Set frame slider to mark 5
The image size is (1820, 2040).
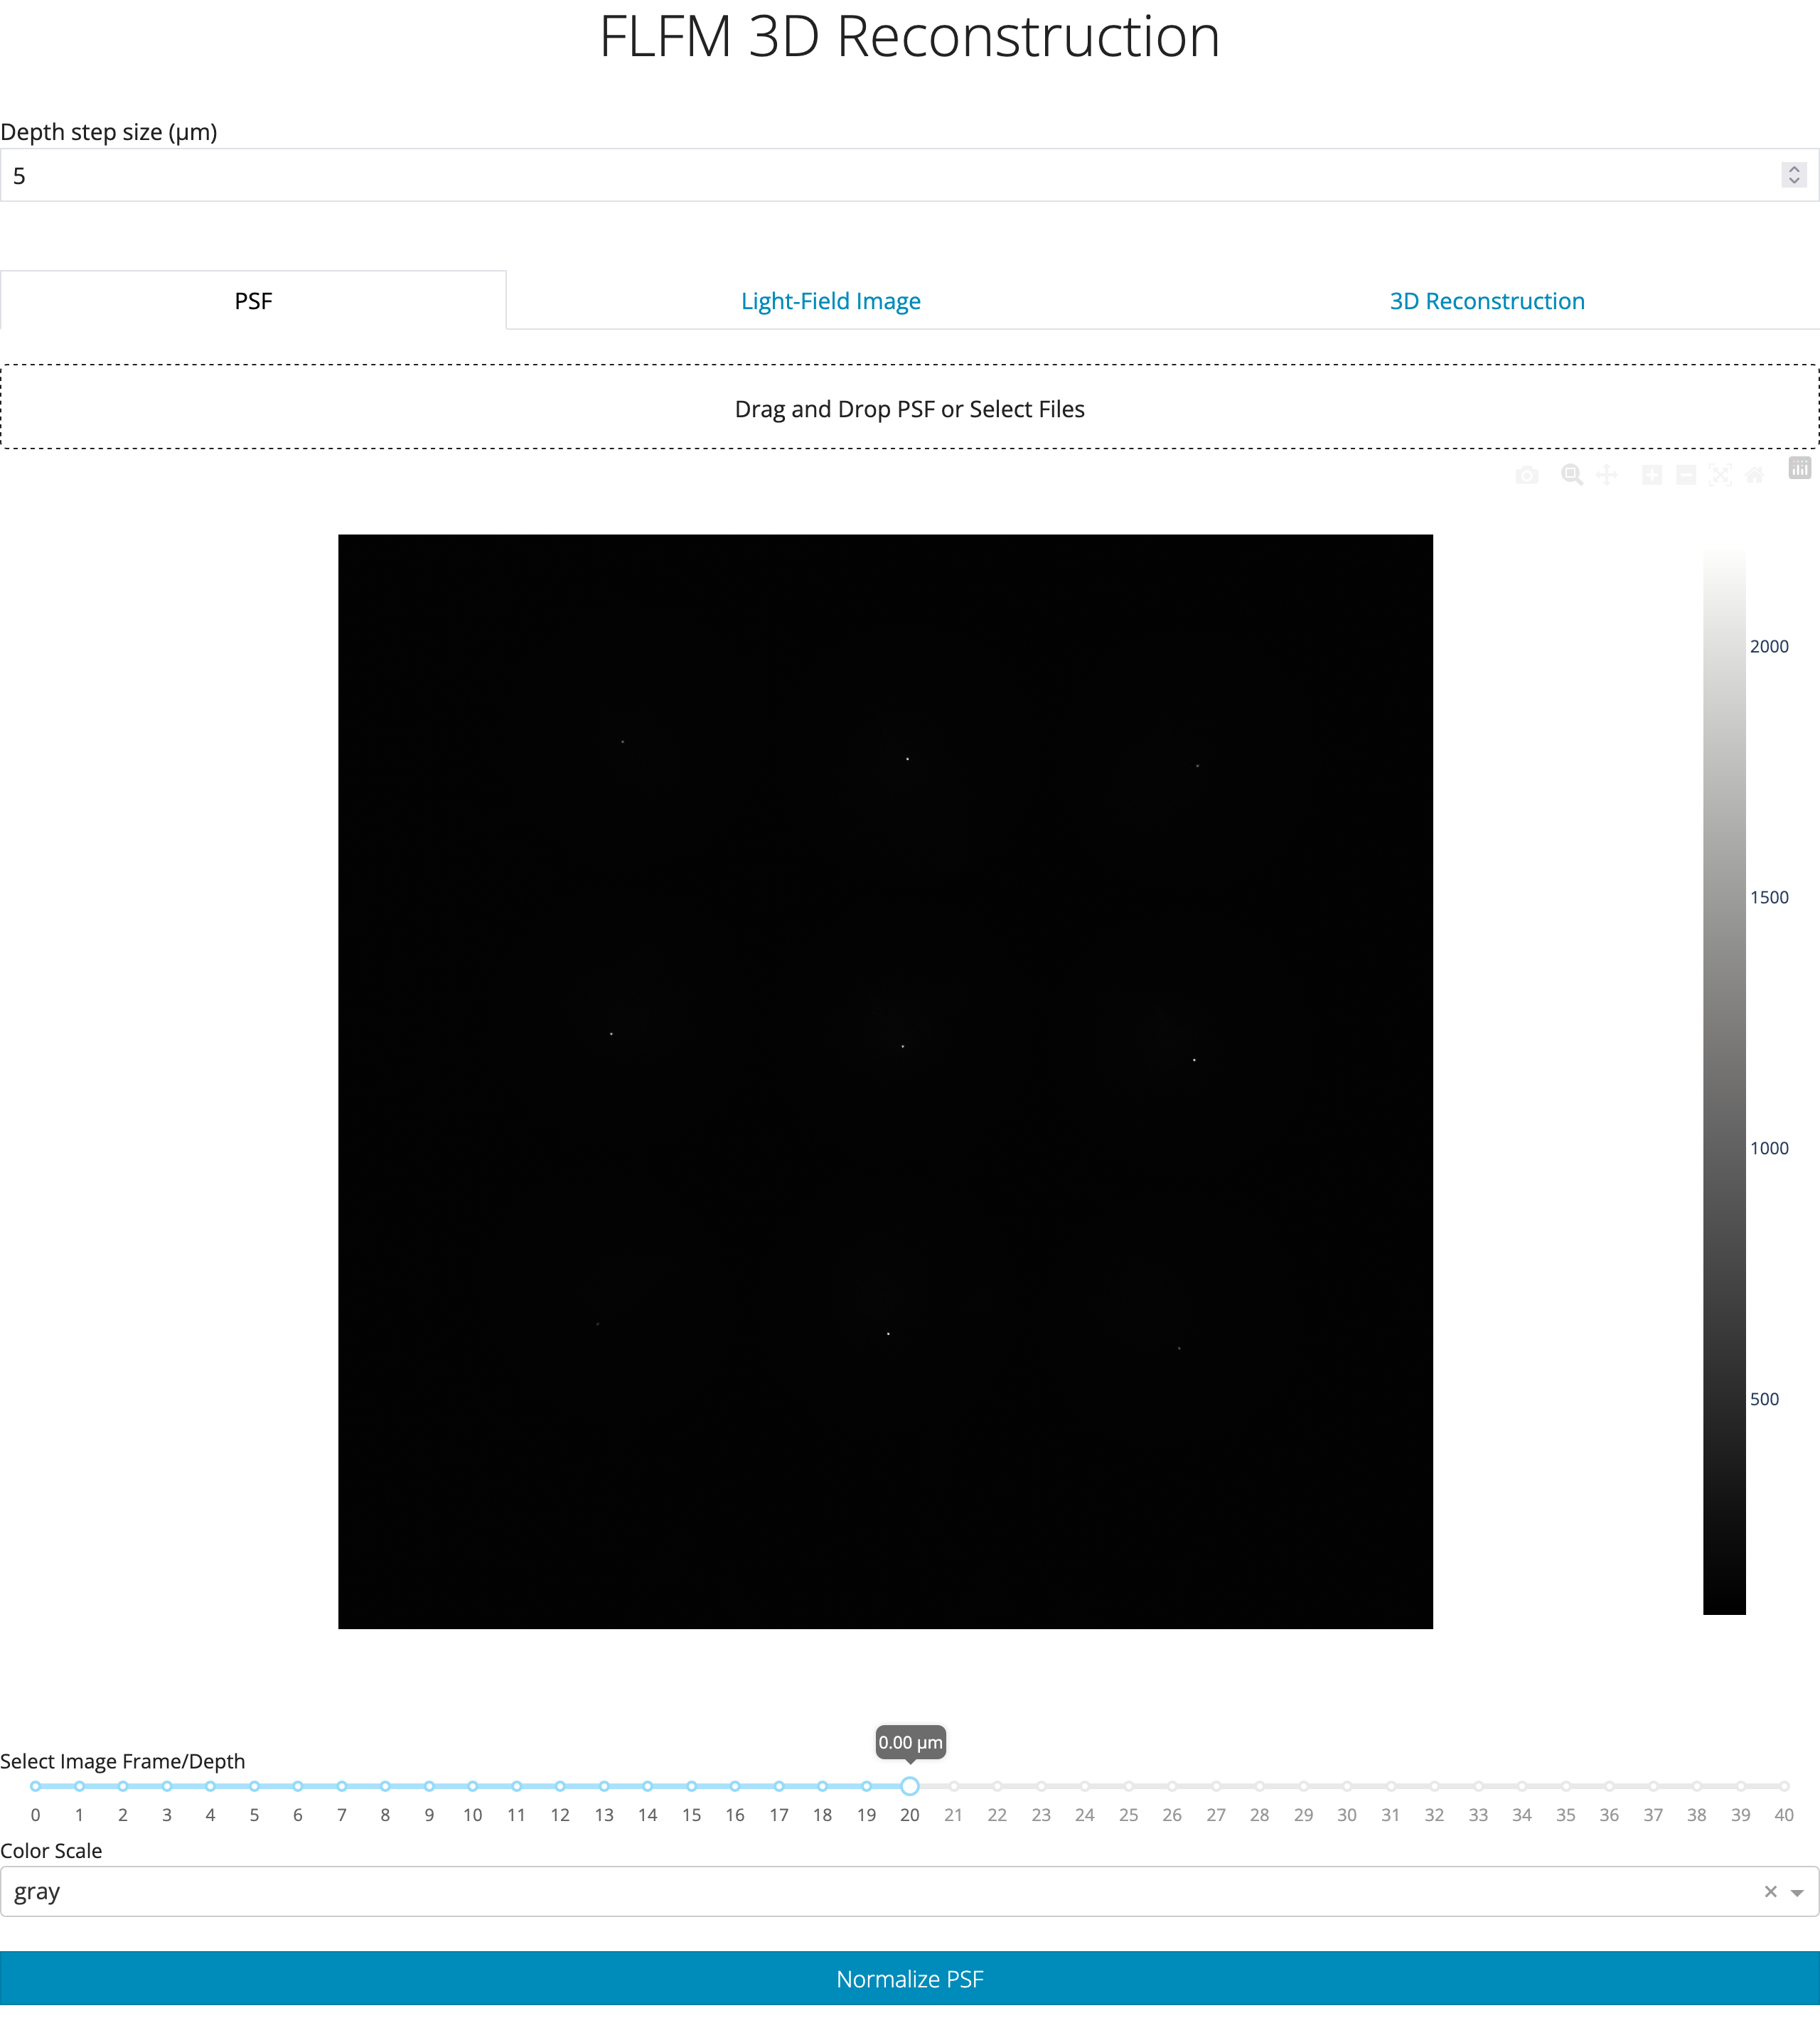click(x=254, y=1786)
